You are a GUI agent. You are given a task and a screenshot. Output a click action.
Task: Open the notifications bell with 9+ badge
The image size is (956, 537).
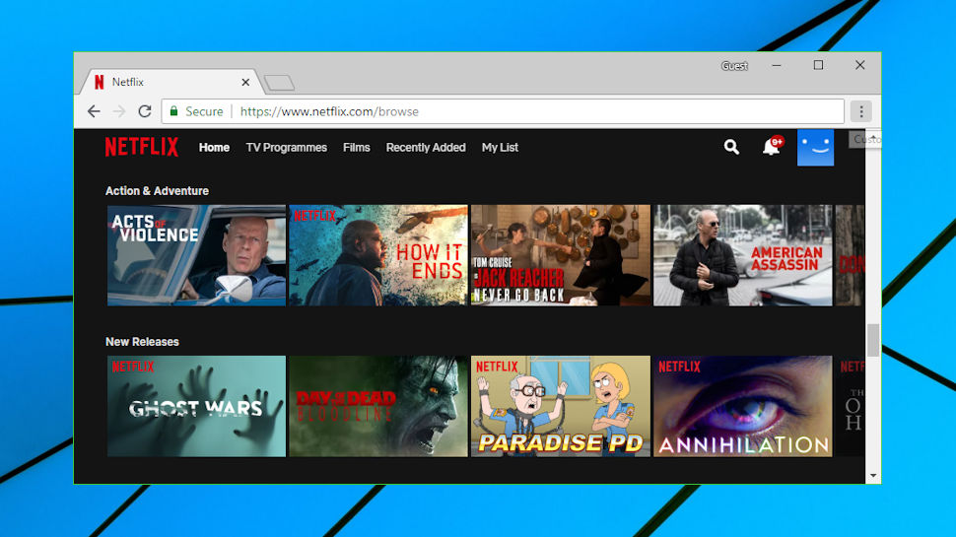click(772, 146)
